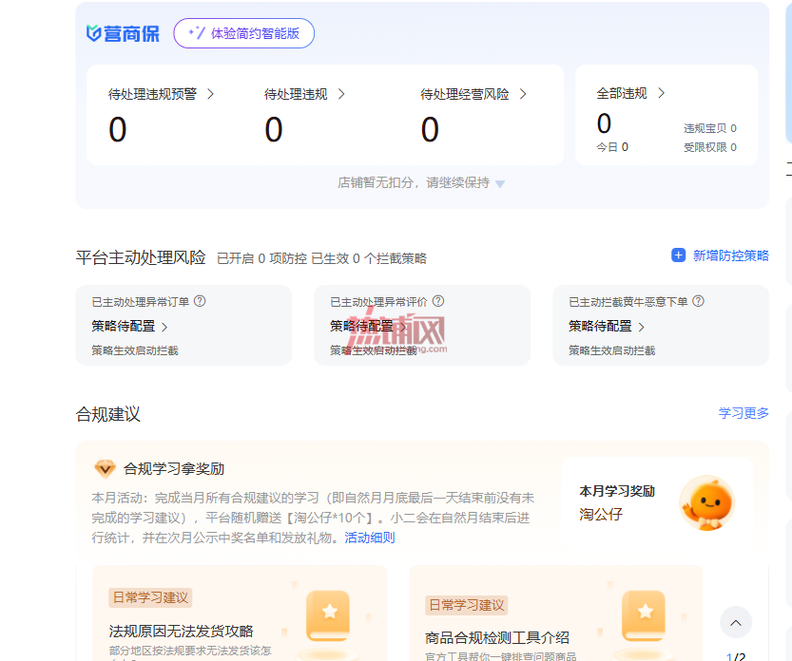The image size is (792, 661).
Task: Open 待处理违规 chevron
Action: 341,94
